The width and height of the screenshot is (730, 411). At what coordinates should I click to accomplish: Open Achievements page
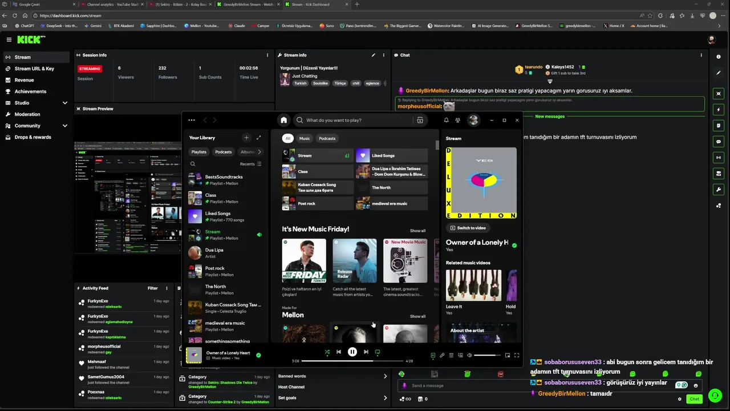pos(36,91)
